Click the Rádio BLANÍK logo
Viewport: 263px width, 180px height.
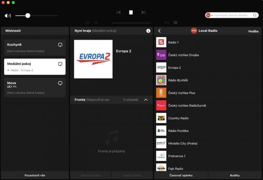(x=161, y=80)
